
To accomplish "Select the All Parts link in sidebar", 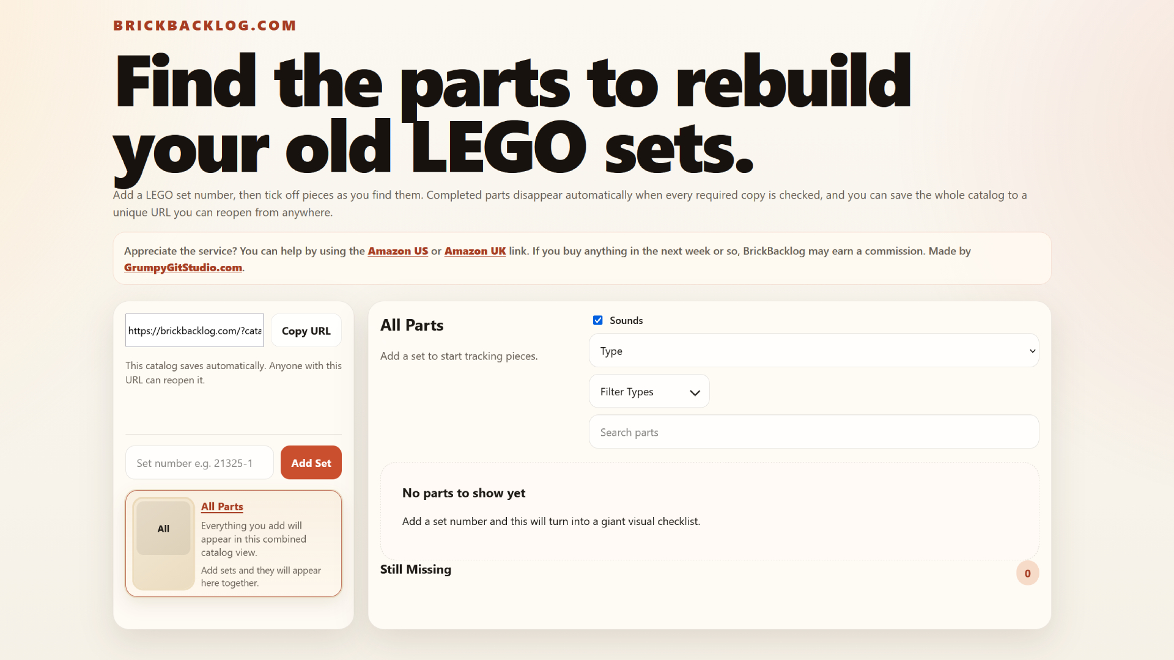I will click(x=221, y=507).
